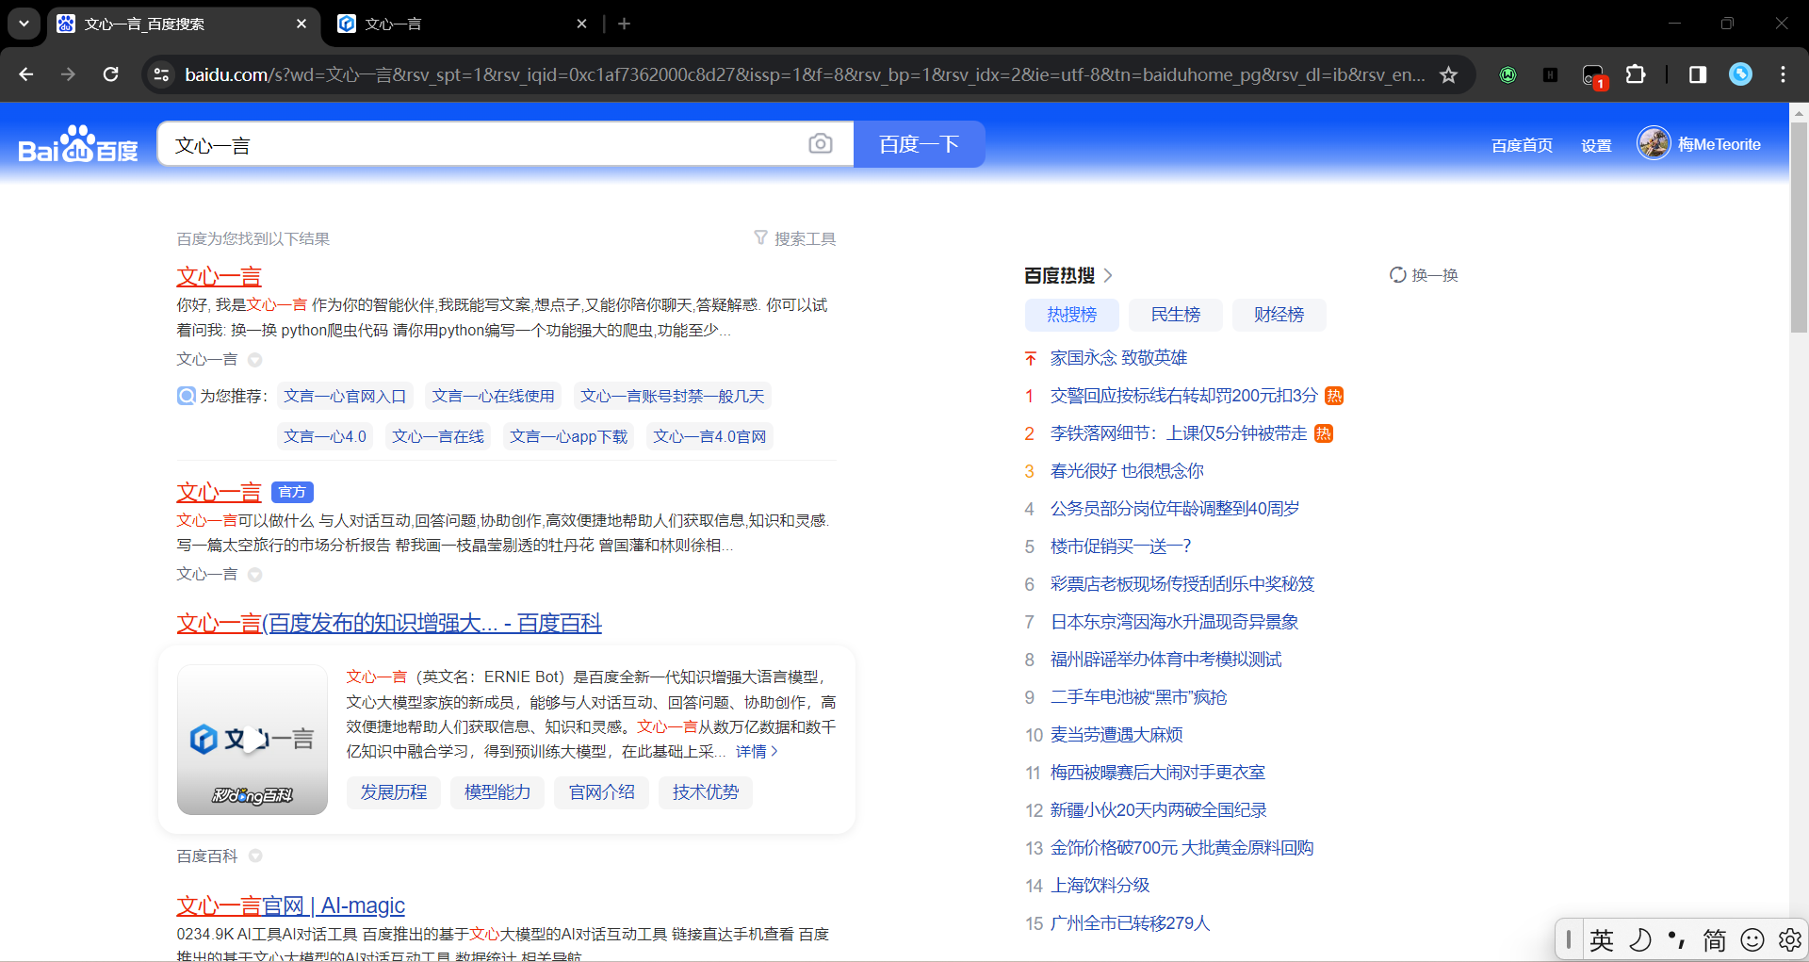Viewport: 1809px width, 962px height.
Task: Open official 文心一言 result with 官方 badge
Action: (x=219, y=492)
